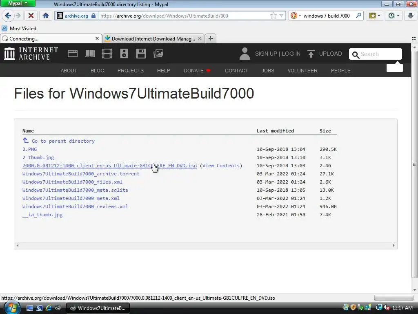Image resolution: width=418 pixels, height=314 pixels.
Task: Click the upload arrow icon
Action: [x=311, y=54]
